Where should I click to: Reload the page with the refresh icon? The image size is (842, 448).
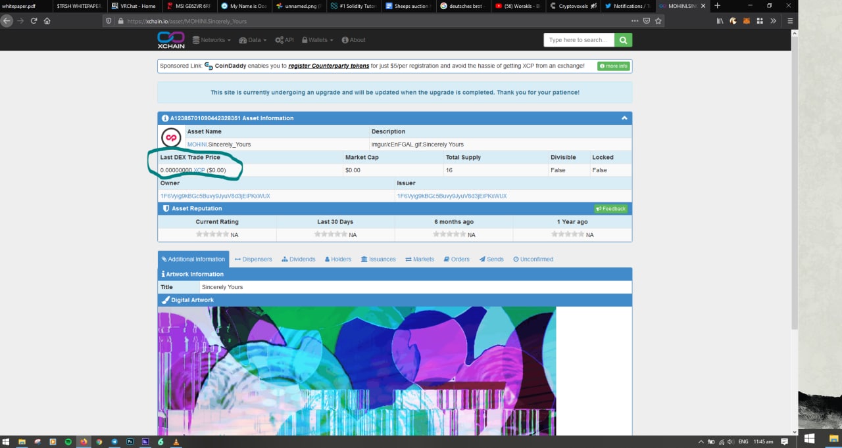click(x=34, y=20)
